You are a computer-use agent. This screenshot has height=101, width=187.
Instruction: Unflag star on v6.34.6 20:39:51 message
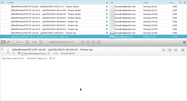point(107,25)
